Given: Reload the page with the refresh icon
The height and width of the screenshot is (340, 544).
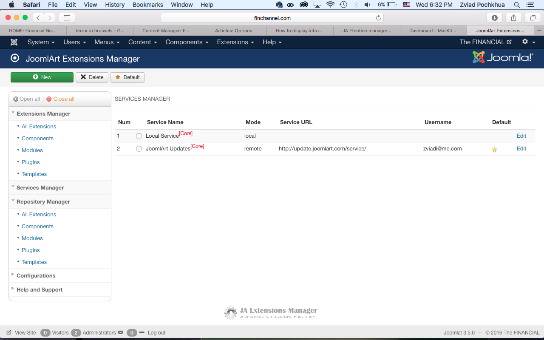Looking at the screenshot, I should coord(378,18).
